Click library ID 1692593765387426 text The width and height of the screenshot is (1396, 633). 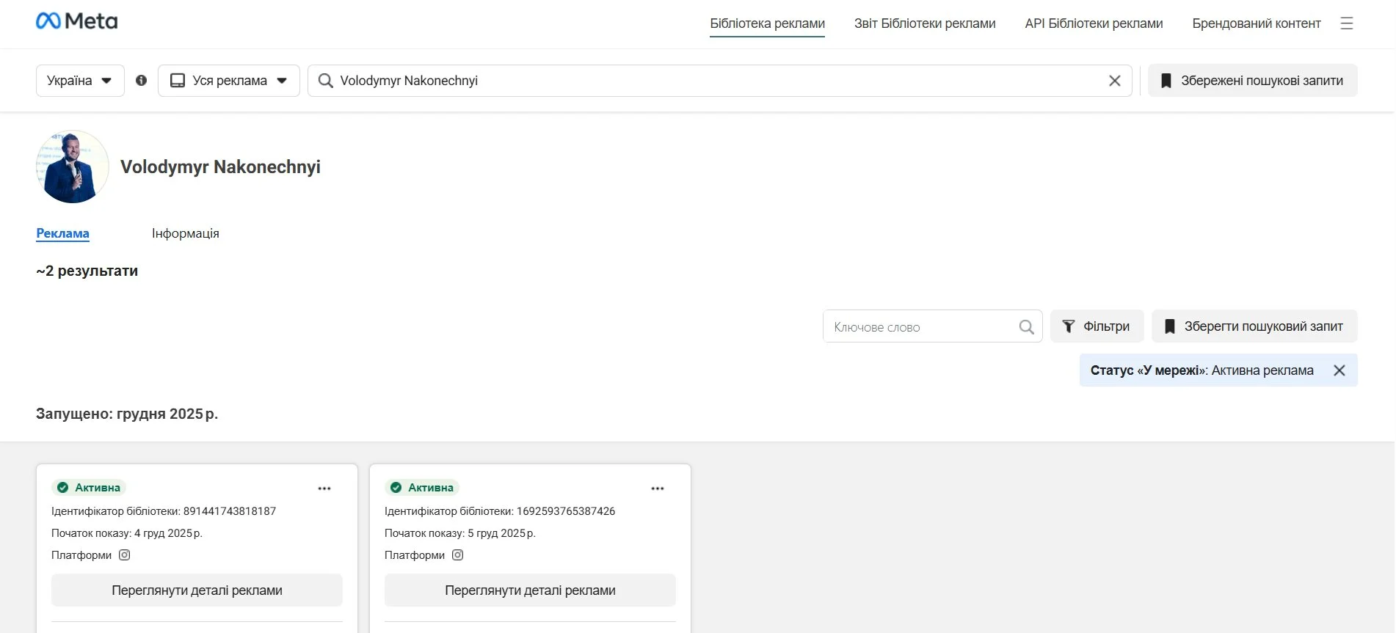[x=500, y=511]
